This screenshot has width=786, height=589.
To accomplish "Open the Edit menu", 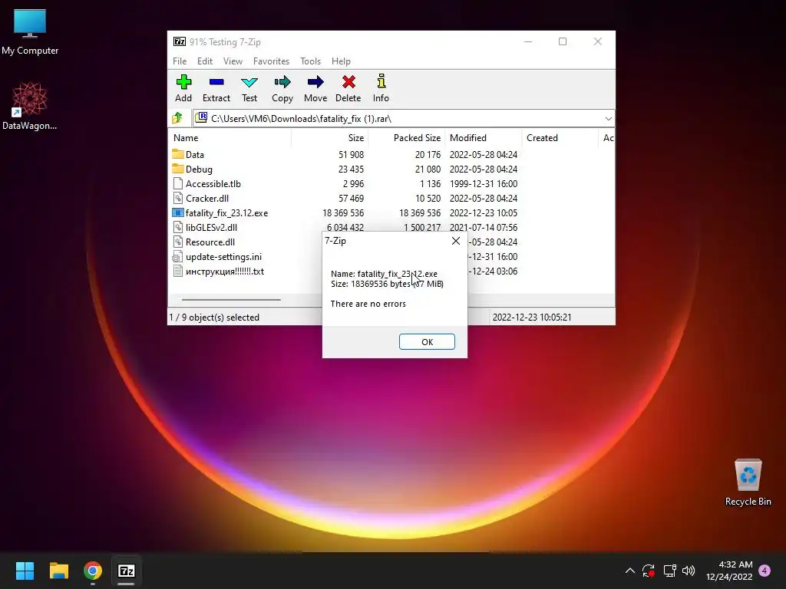I will point(204,61).
